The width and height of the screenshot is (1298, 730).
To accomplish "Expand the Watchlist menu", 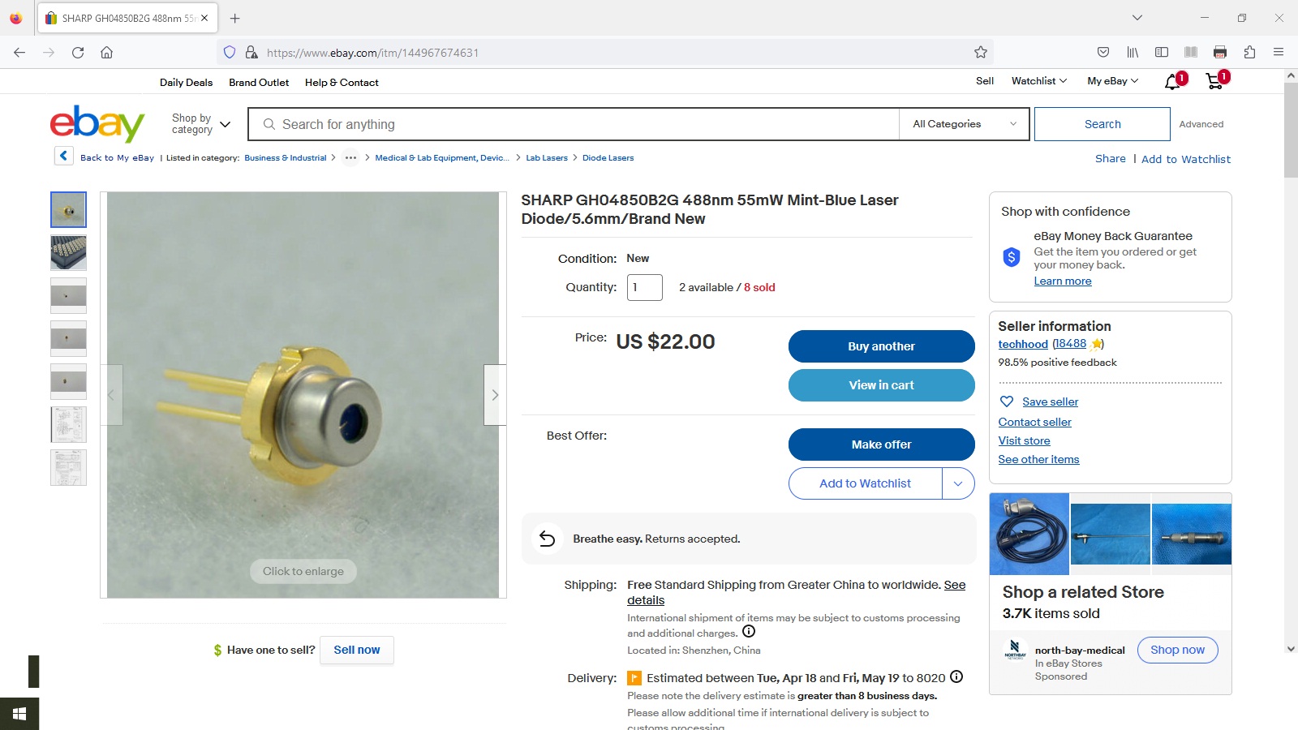I will point(1039,81).
